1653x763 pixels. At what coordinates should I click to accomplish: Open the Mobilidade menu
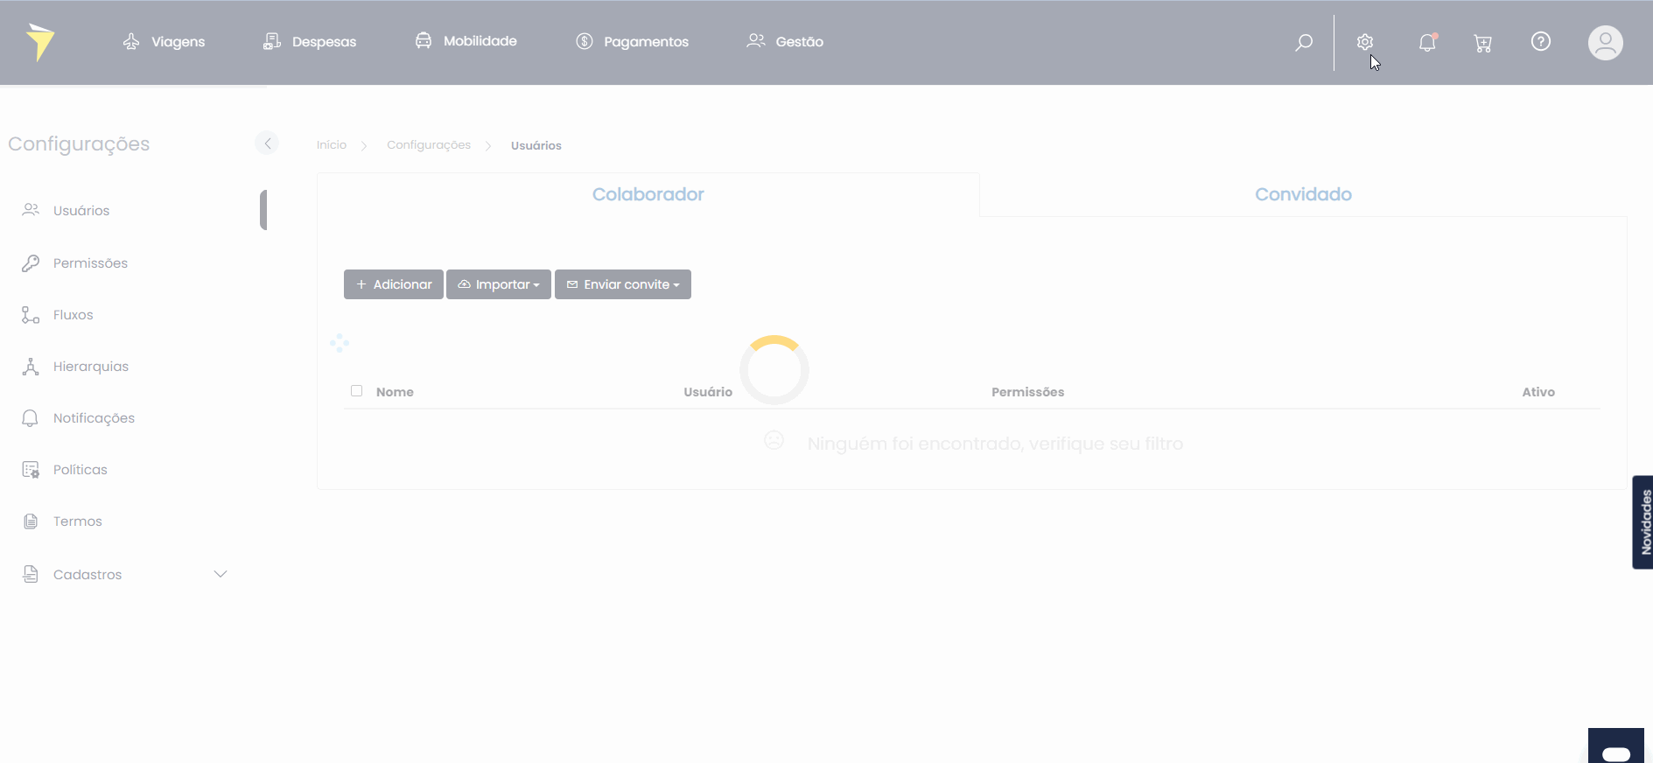tap(466, 41)
